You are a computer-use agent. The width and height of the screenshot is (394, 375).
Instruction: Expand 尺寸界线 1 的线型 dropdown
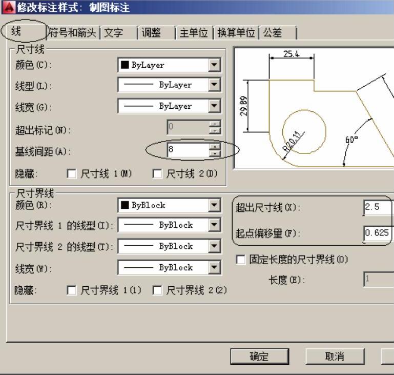point(215,225)
